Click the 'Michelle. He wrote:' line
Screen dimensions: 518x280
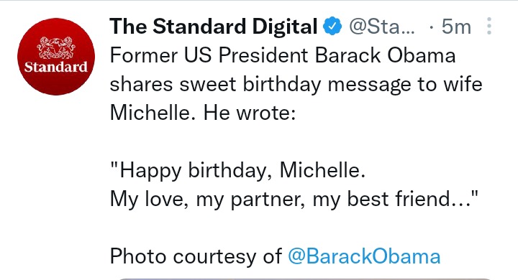[202, 113]
